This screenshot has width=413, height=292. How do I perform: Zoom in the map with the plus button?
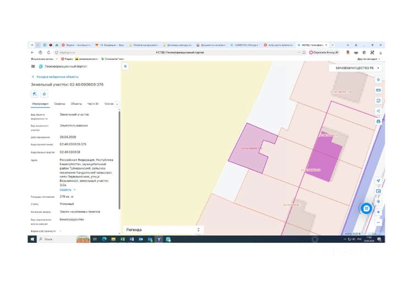[x=378, y=212]
